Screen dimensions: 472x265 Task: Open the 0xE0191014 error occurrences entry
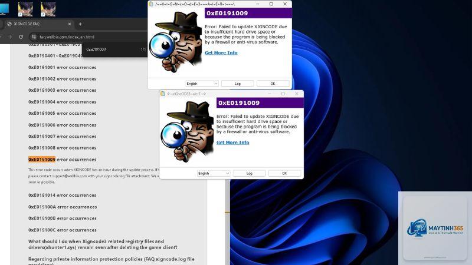tap(63, 196)
